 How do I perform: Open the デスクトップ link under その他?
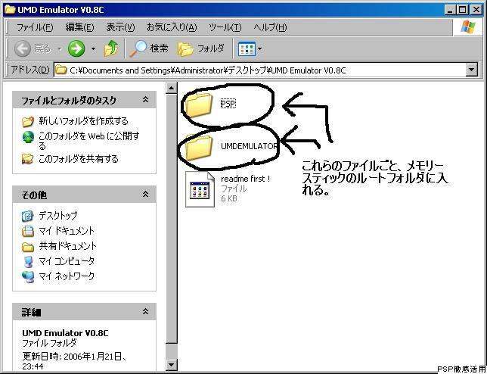[58, 216]
